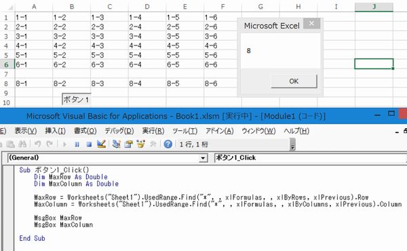The height and width of the screenshot is (251, 407).
Task: Select column D header
Action: 147,7
